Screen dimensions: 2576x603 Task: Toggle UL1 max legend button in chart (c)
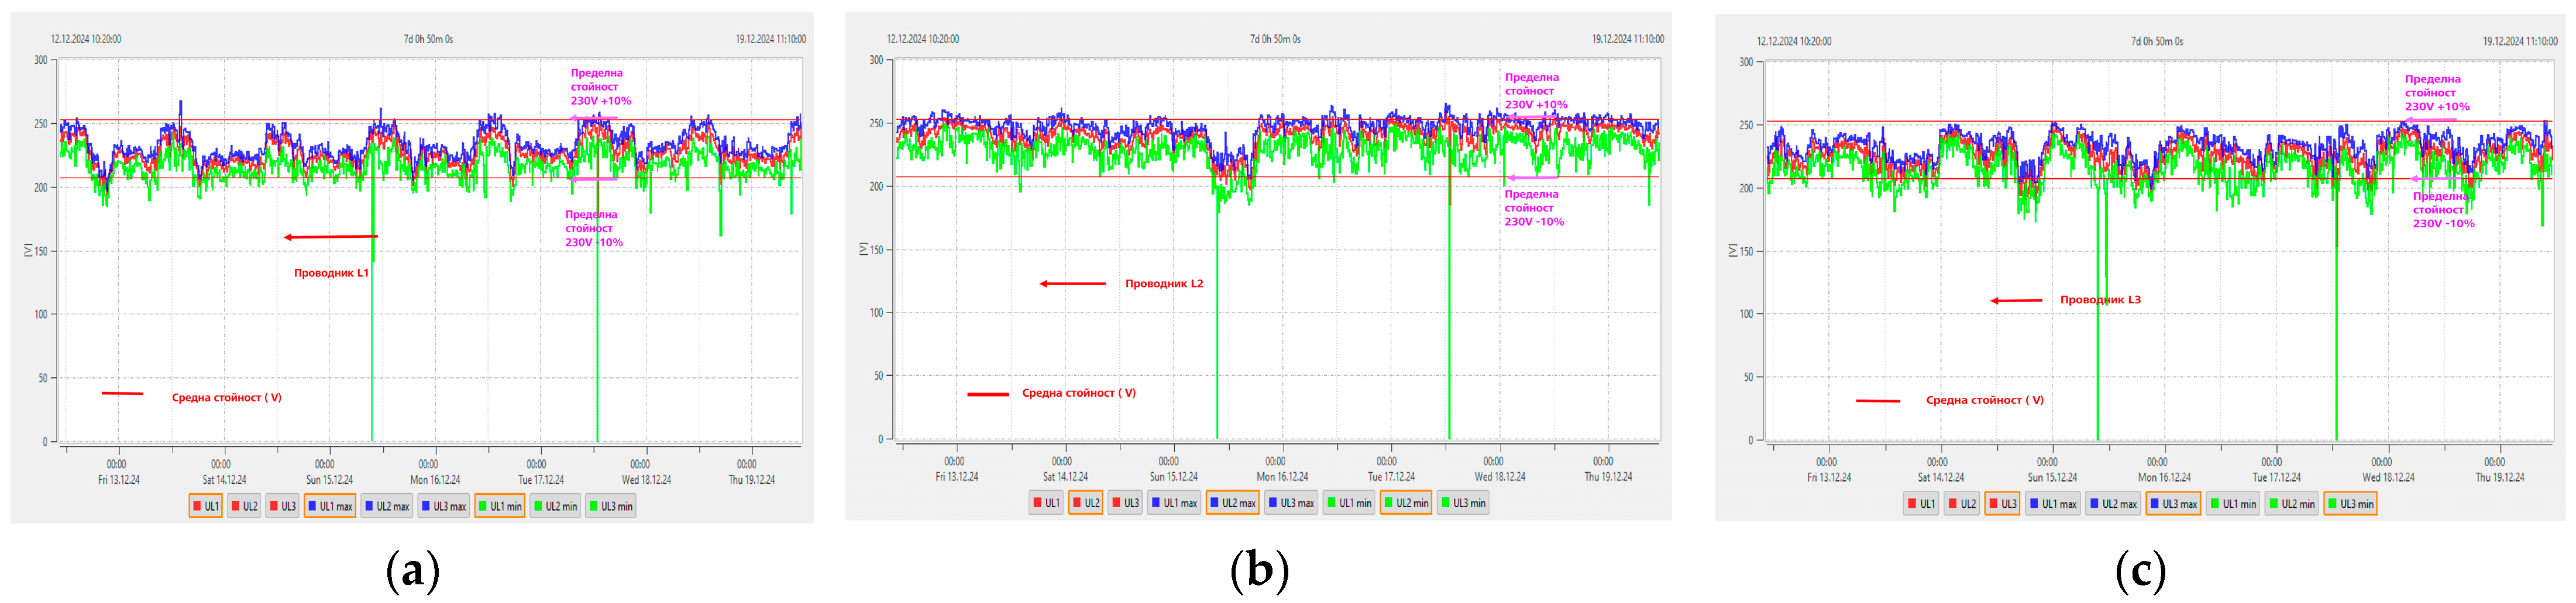point(2052,504)
